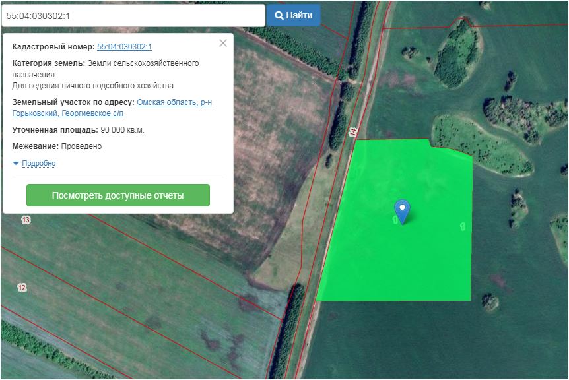Click parcel label 14 on the road
This screenshot has width=569, height=380.
pos(353,132)
